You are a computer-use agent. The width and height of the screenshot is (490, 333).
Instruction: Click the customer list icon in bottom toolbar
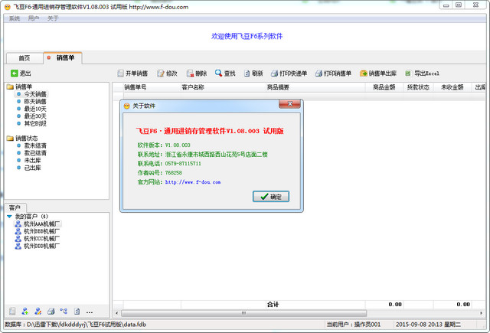click(12, 311)
